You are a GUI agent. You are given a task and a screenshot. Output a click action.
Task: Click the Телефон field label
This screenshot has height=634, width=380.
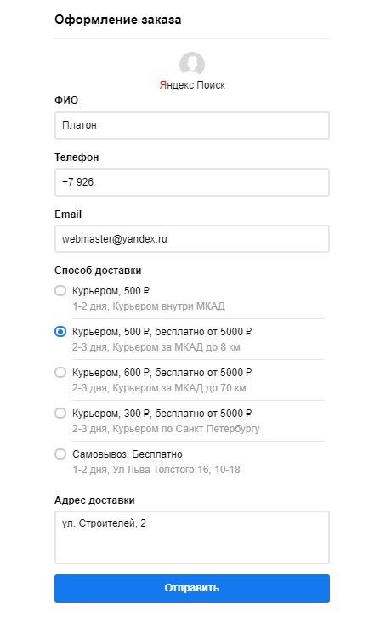[77, 157]
